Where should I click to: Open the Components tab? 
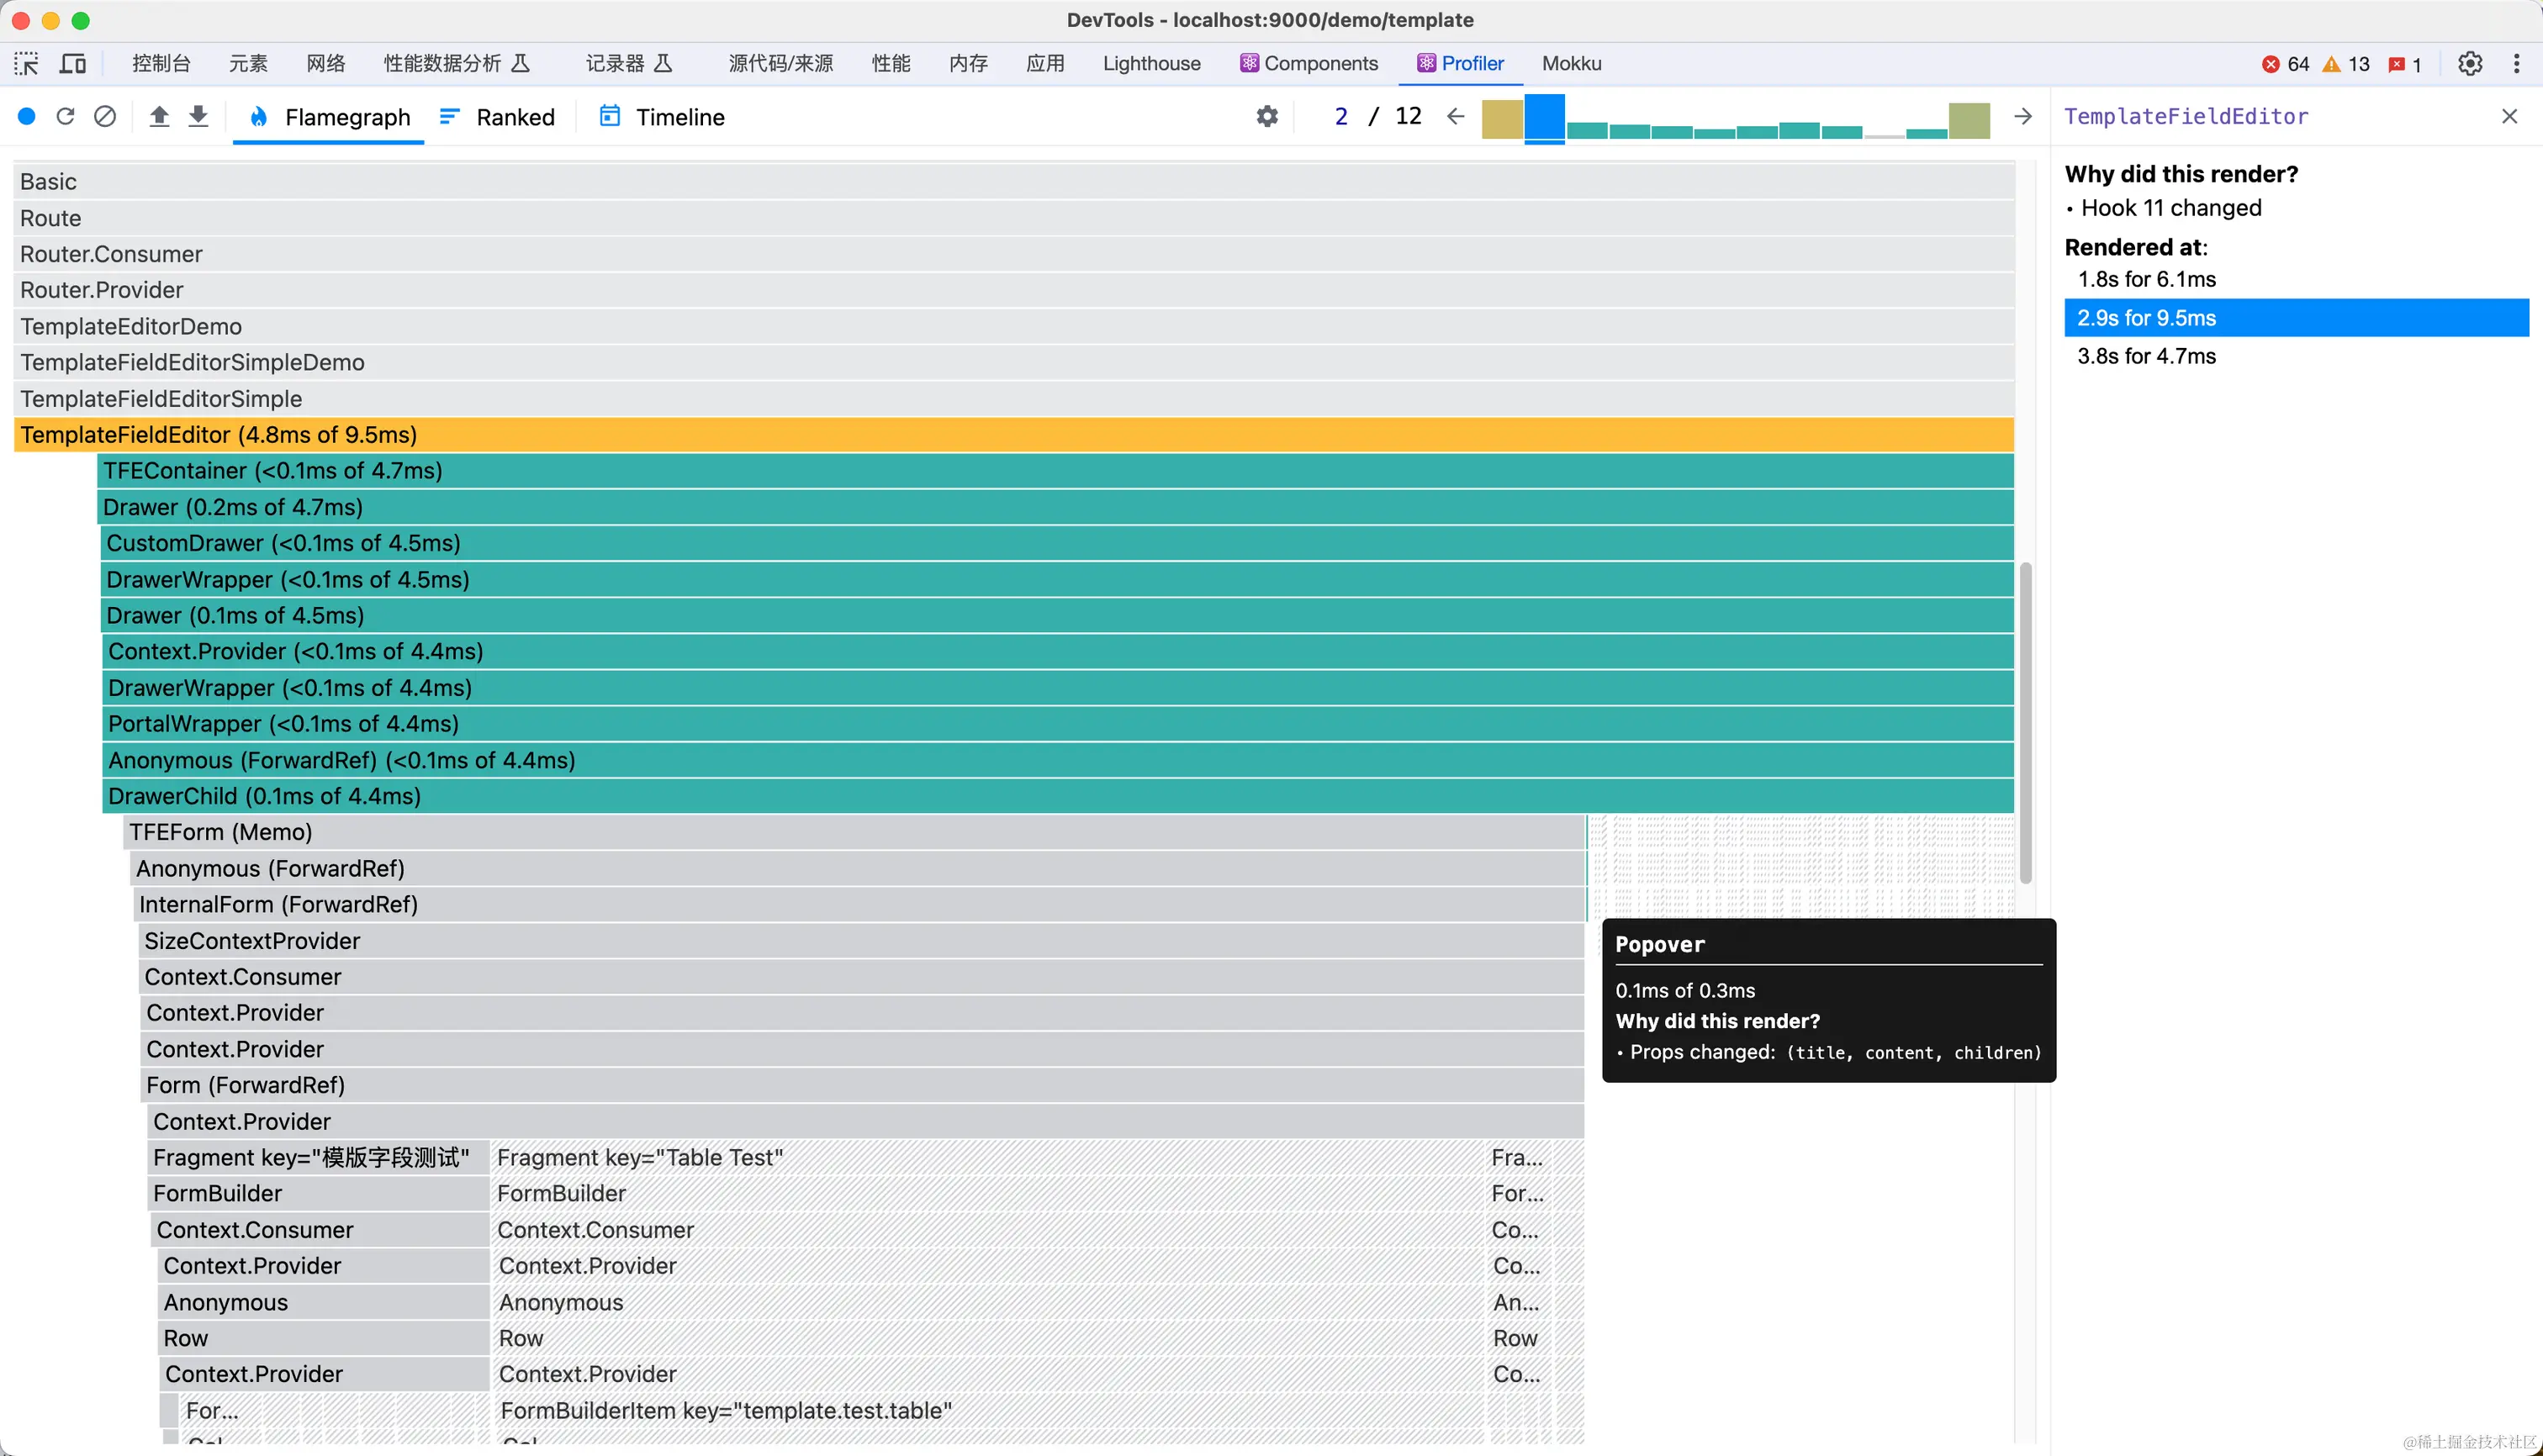coord(1309,64)
